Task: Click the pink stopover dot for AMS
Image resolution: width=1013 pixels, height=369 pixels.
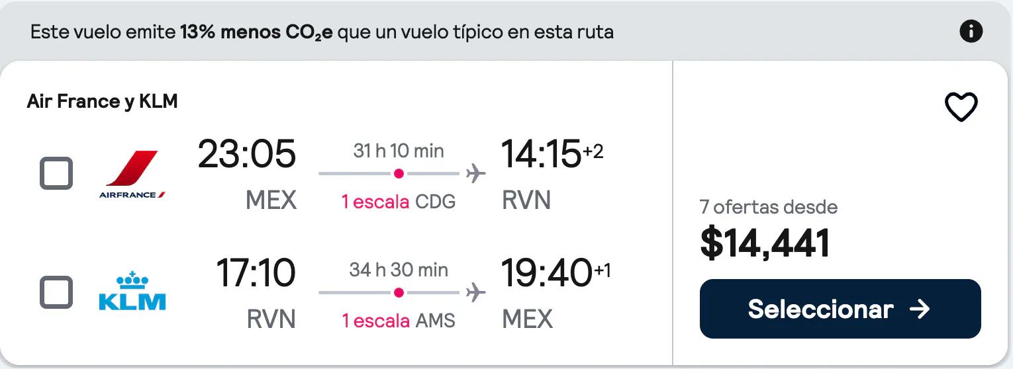Action: tap(399, 292)
